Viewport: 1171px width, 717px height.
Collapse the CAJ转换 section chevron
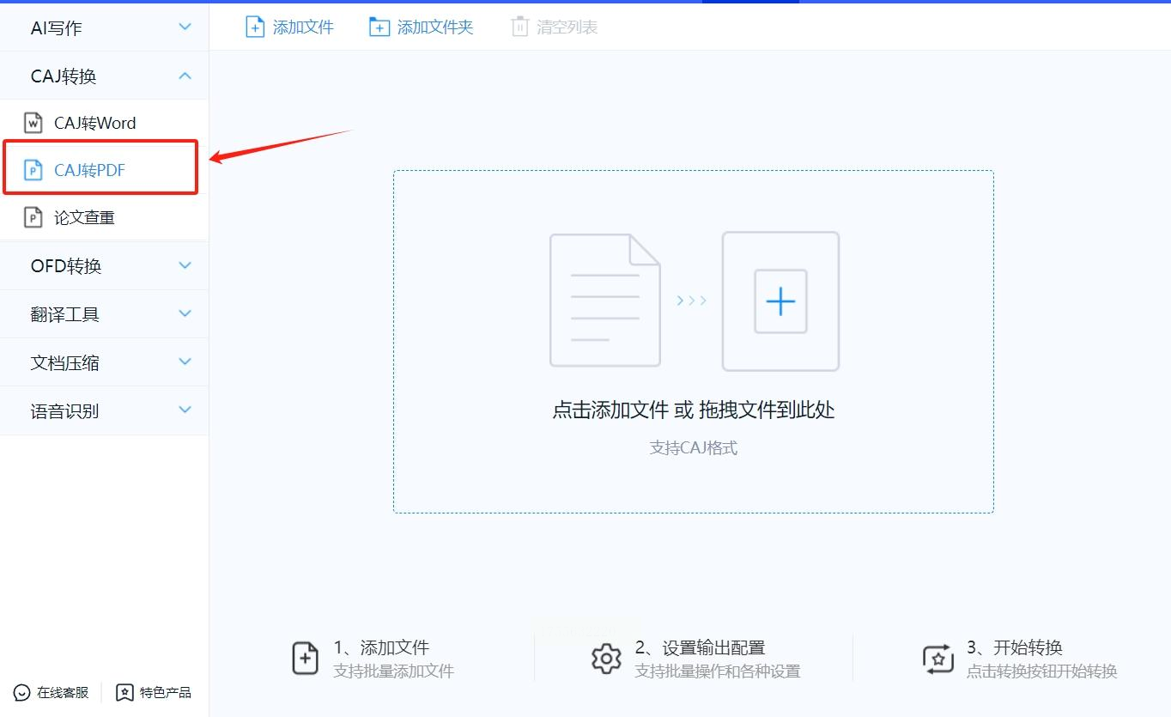(x=185, y=76)
